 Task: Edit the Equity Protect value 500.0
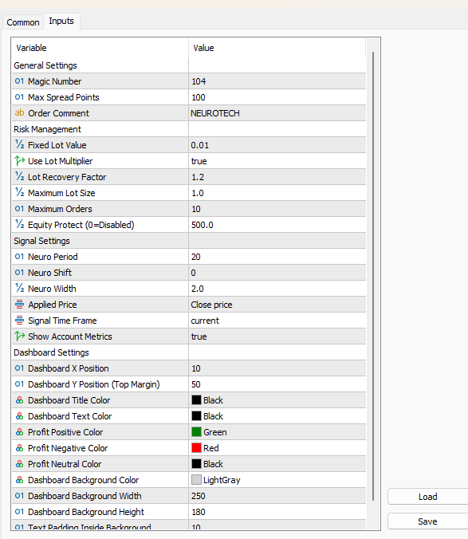point(277,225)
